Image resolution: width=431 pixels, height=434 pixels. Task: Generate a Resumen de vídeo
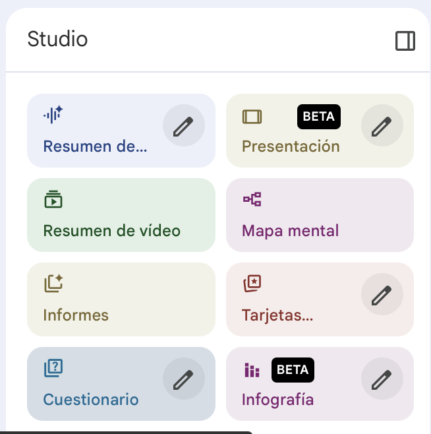pyautogui.click(x=121, y=214)
